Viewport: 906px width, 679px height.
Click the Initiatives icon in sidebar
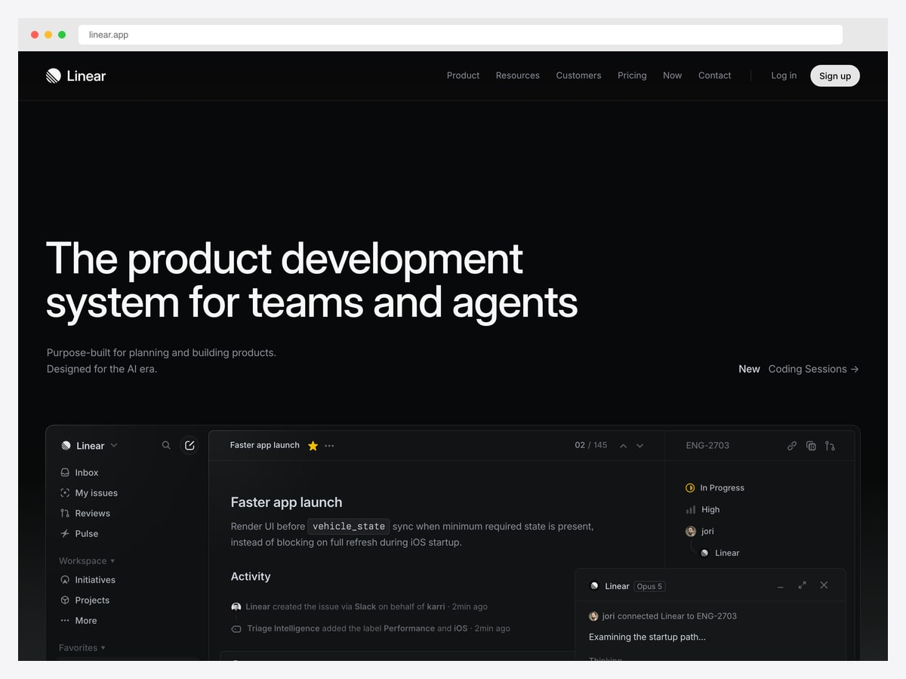65,580
